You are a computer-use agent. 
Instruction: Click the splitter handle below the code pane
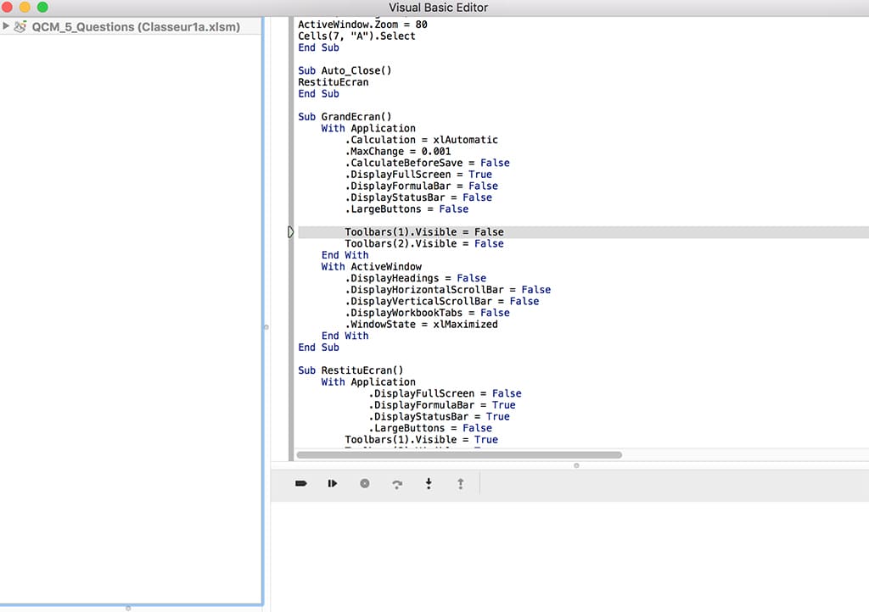click(x=576, y=465)
